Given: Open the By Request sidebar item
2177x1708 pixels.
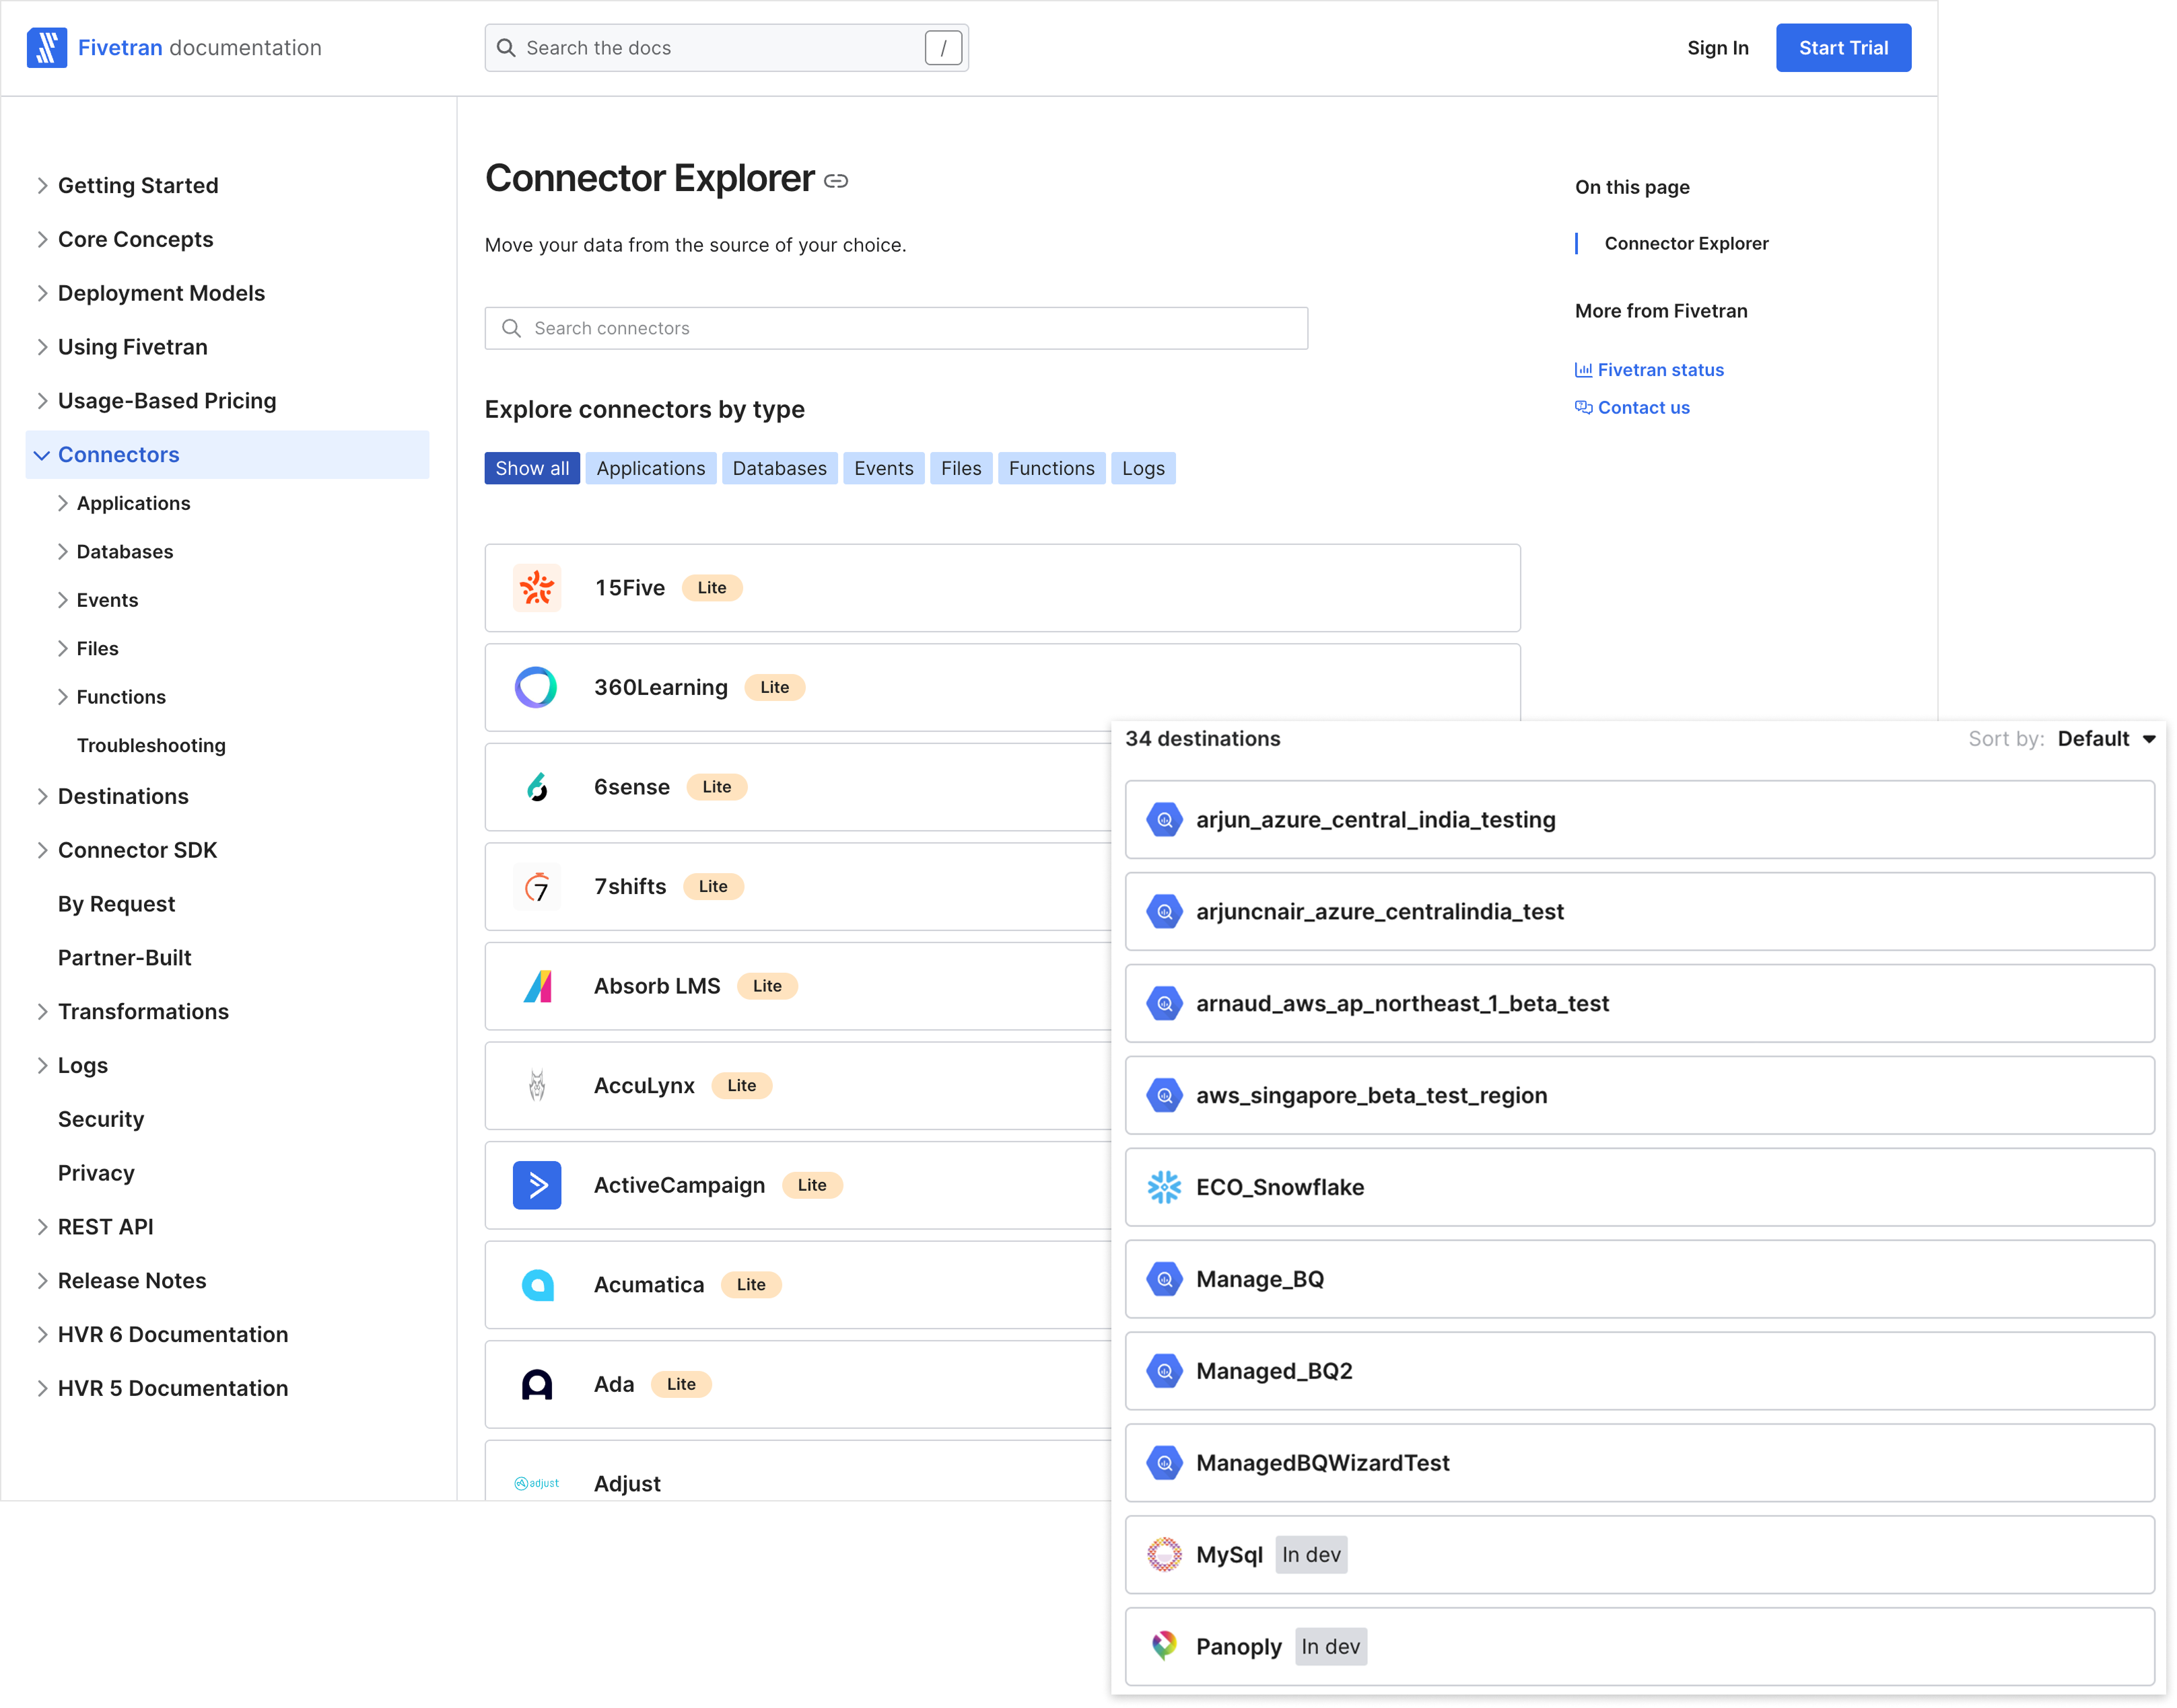Looking at the screenshot, I should point(116,904).
